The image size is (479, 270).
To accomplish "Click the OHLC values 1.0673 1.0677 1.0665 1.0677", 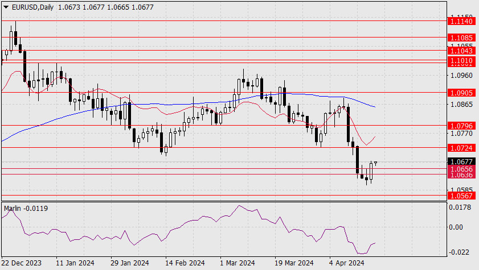I will (x=106, y=7).
